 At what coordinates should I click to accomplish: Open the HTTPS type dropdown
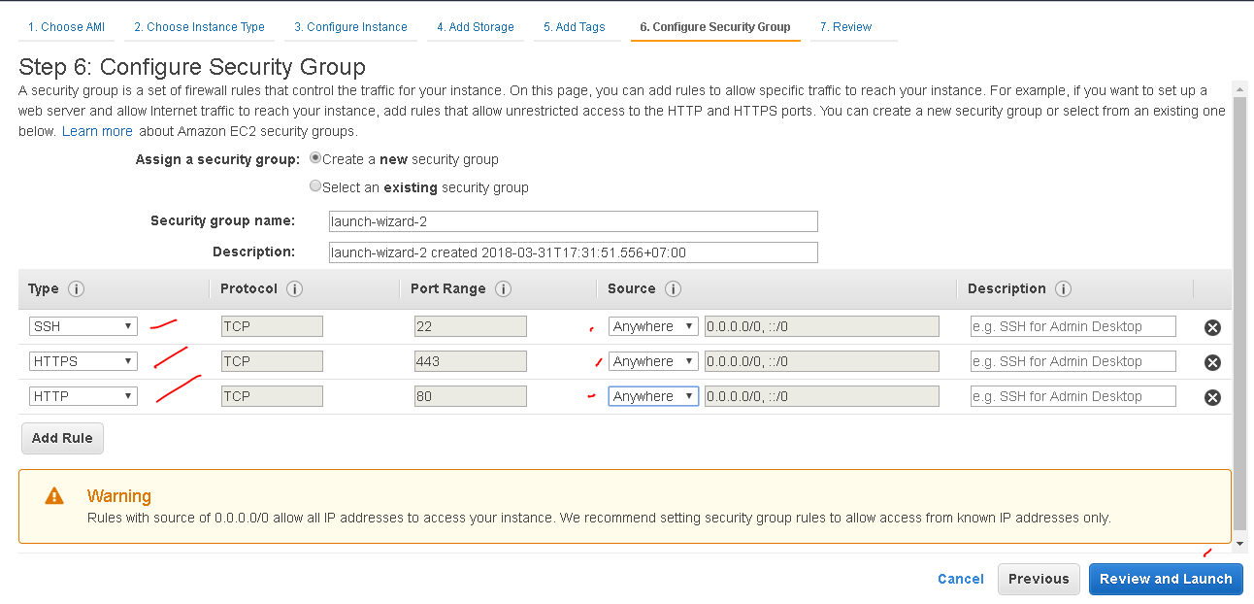pos(82,361)
